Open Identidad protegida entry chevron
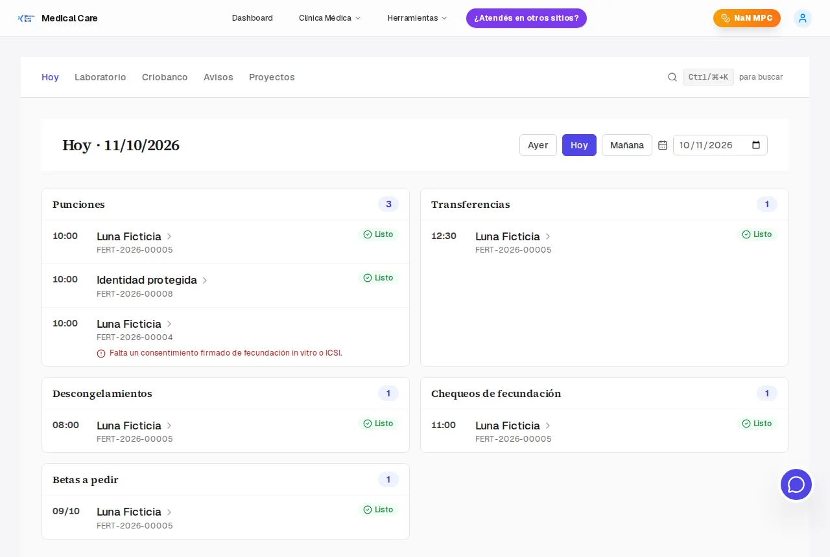 click(x=205, y=280)
